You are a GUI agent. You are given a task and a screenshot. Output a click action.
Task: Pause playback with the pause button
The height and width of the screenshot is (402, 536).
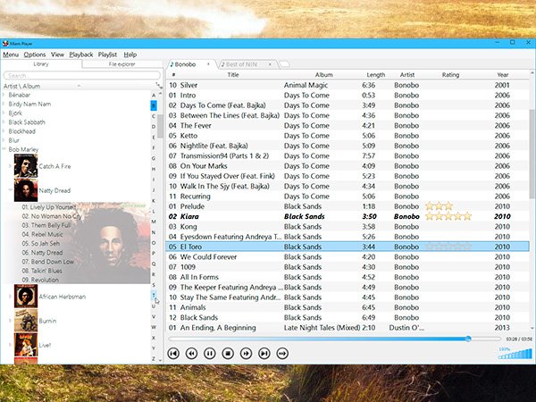tap(209, 354)
